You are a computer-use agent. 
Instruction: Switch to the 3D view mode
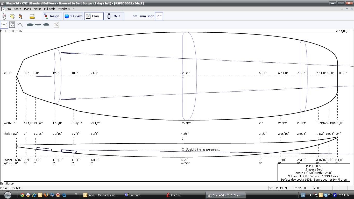point(73,16)
